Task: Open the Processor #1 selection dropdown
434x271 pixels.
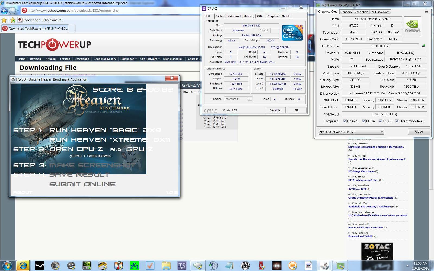Action: pyautogui.click(x=238, y=99)
